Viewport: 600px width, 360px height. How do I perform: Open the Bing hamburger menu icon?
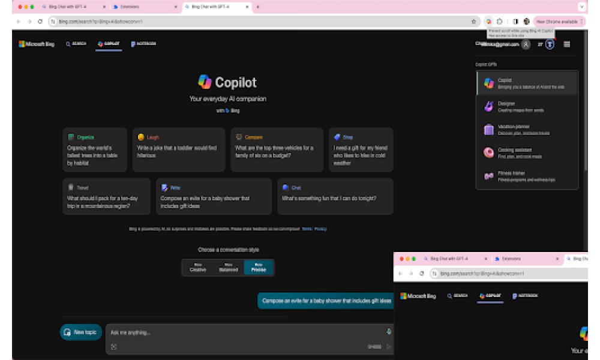[567, 44]
